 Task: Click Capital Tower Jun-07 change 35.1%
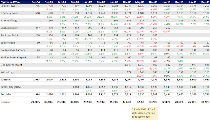(88, 10)
